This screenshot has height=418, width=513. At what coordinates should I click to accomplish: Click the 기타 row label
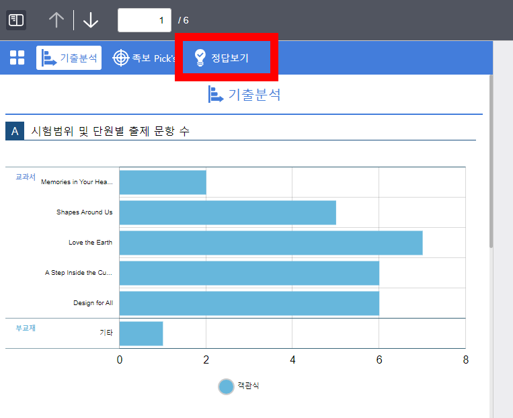pyautogui.click(x=106, y=333)
